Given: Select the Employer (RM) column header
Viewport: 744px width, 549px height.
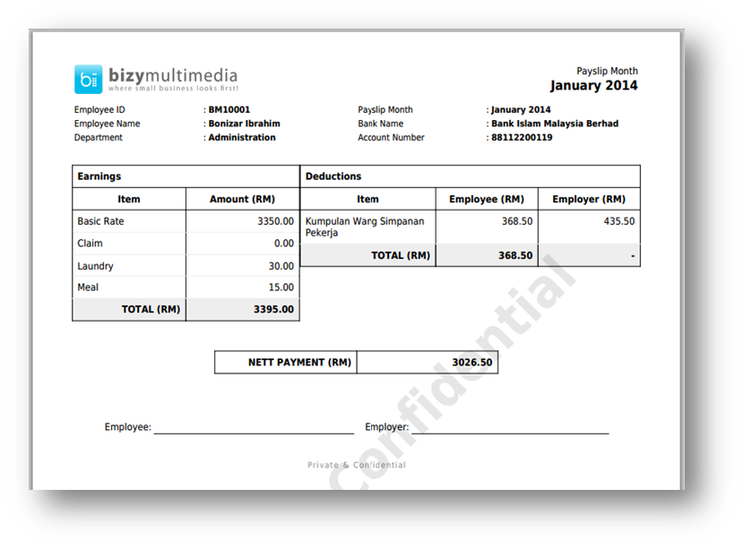Looking at the screenshot, I should coord(589,199).
